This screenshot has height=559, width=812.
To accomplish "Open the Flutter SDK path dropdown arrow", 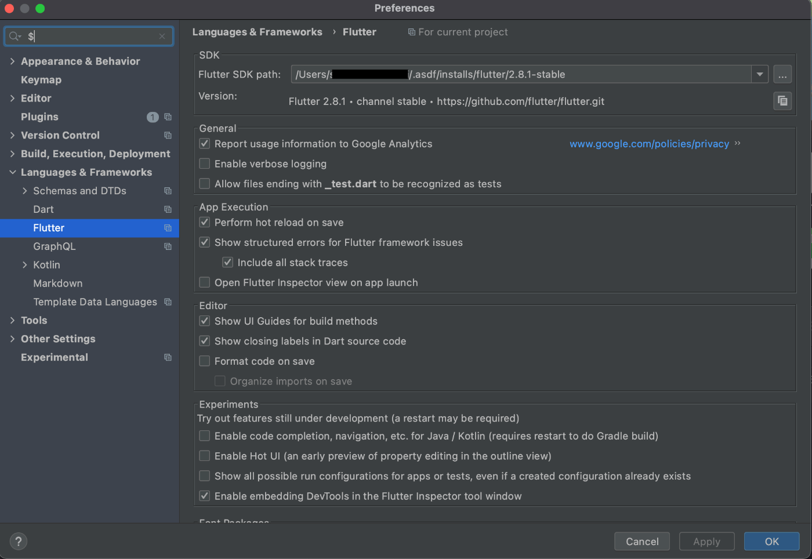I will 760,74.
